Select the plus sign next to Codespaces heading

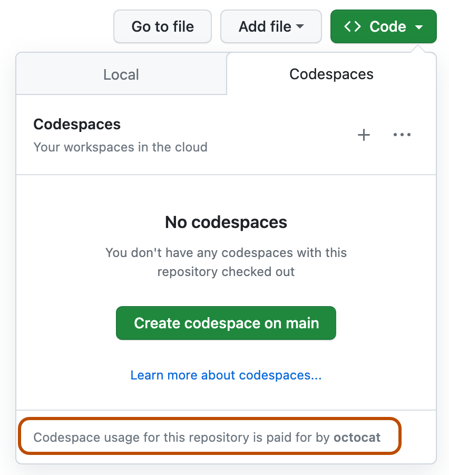(x=364, y=135)
